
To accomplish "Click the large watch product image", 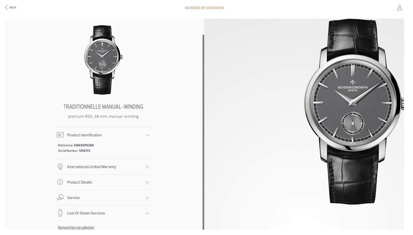I will pyautogui.click(x=354, y=111).
